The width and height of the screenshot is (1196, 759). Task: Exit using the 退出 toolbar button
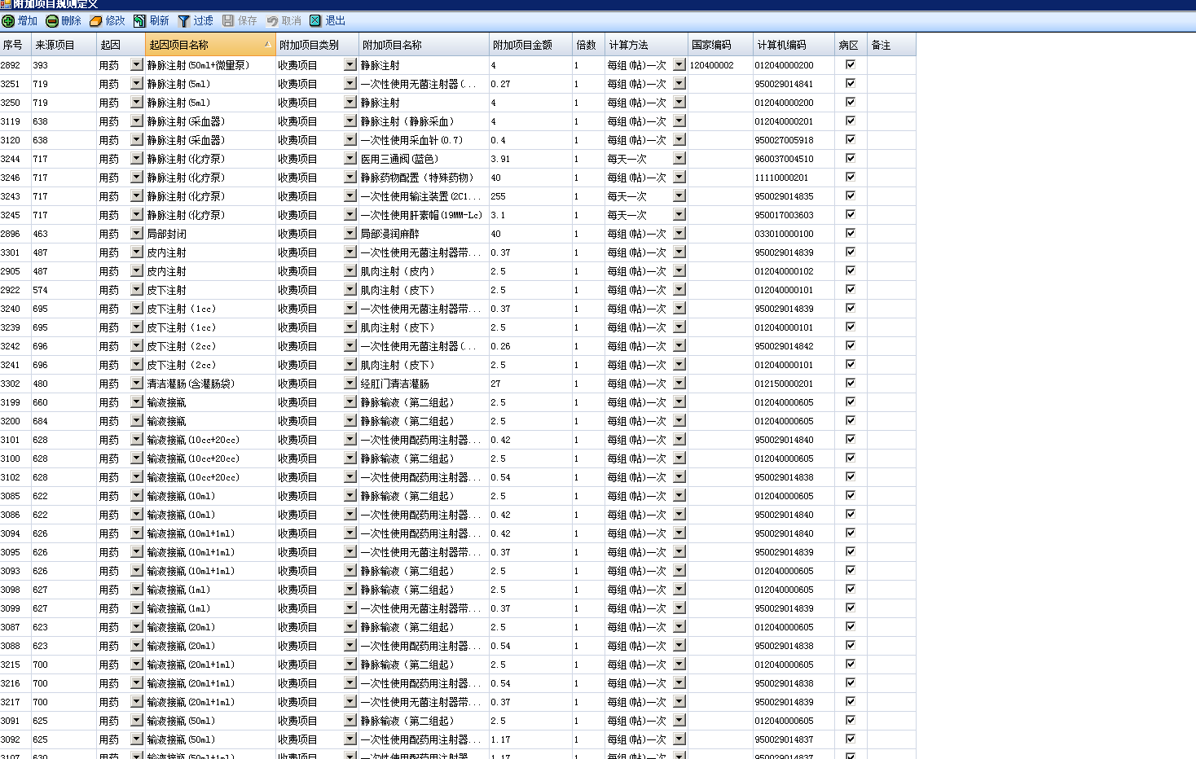(x=328, y=21)
